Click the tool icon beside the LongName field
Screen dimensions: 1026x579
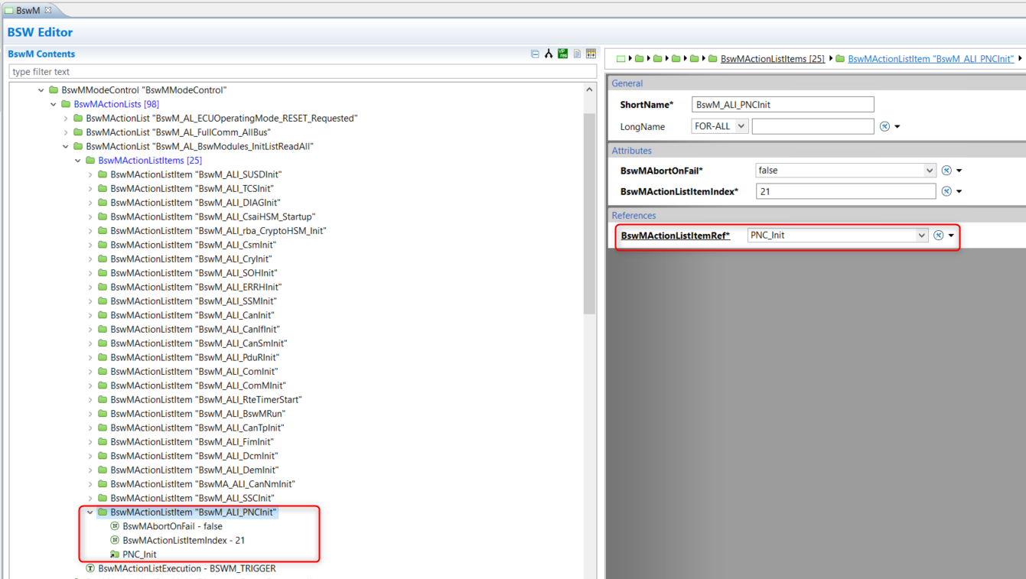[x=884, y=126]
